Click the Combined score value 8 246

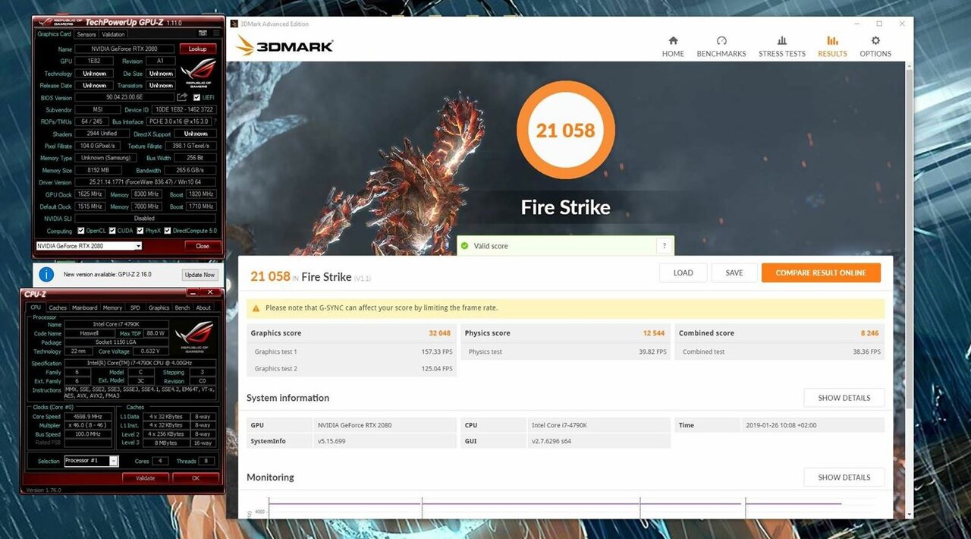(x=870, y=333)
